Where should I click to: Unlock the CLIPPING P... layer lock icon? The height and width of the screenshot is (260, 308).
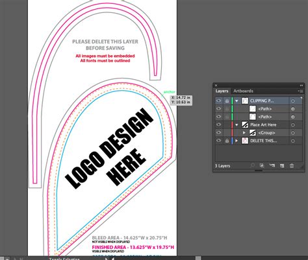pos(227,100)
